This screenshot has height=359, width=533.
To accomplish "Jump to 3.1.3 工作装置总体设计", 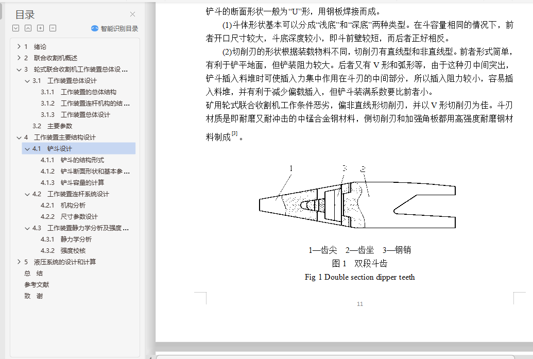I will coord(75,114).
